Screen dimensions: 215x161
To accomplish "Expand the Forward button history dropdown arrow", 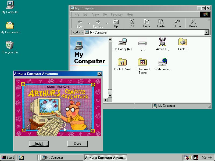I will (x=107, y=24).
